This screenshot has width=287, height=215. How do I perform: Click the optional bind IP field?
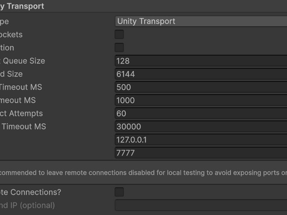pos(201,205)
